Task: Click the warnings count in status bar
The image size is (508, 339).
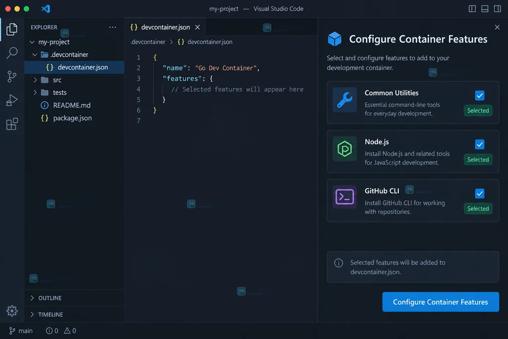Action: 70,331
